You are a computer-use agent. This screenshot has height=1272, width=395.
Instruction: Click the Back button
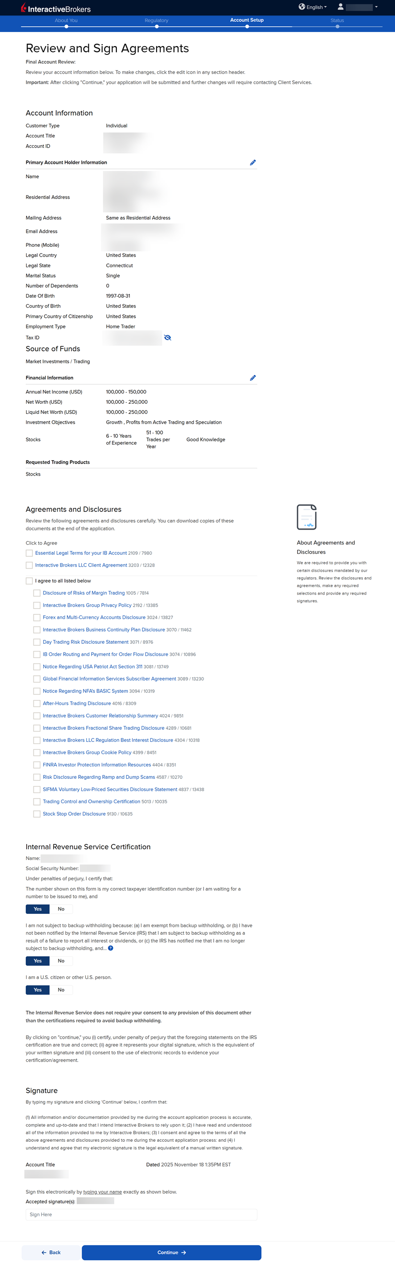(x=51, y=1253)
